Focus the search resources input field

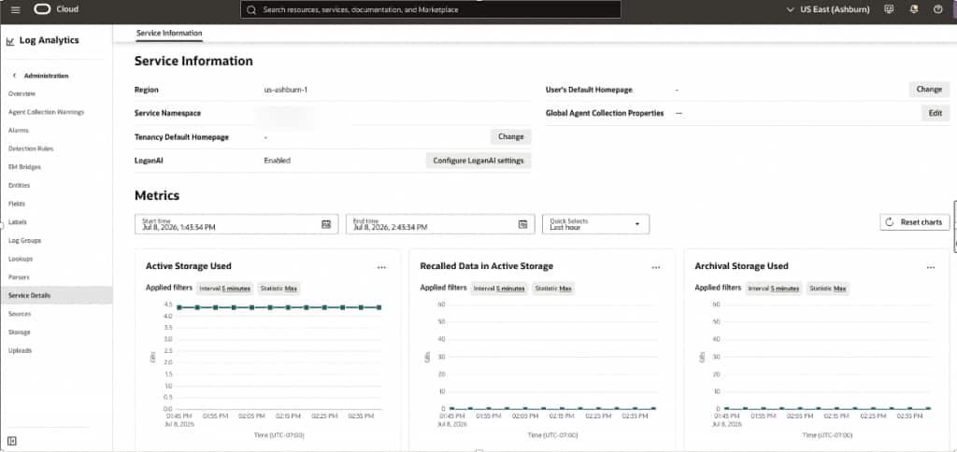[x=431, y=9]
